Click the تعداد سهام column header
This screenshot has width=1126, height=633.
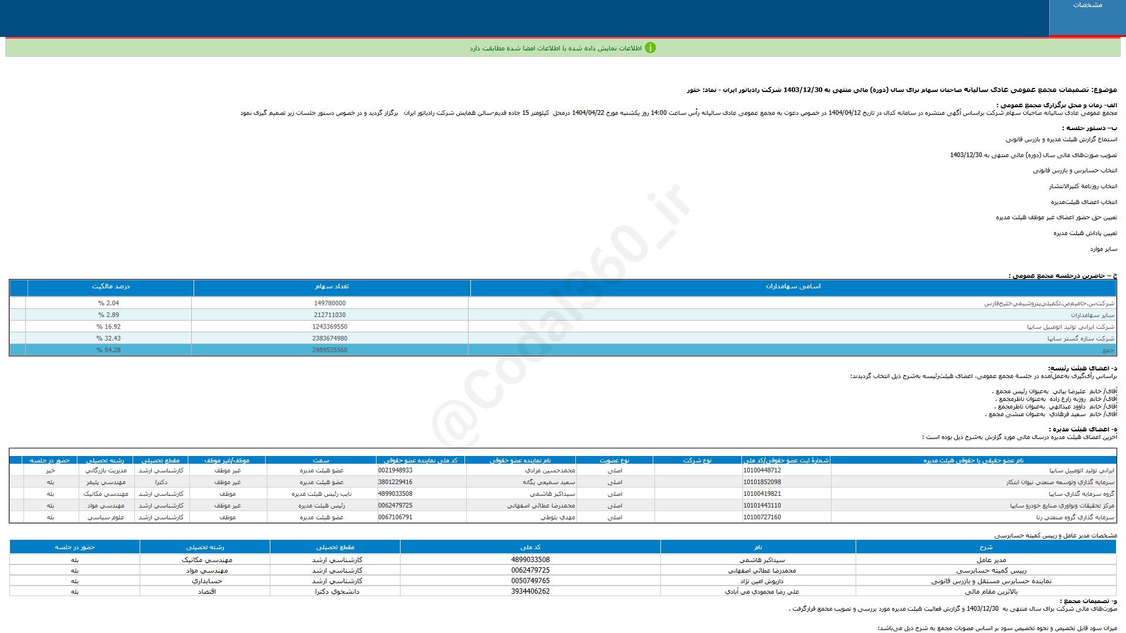(x=331, y=287)
